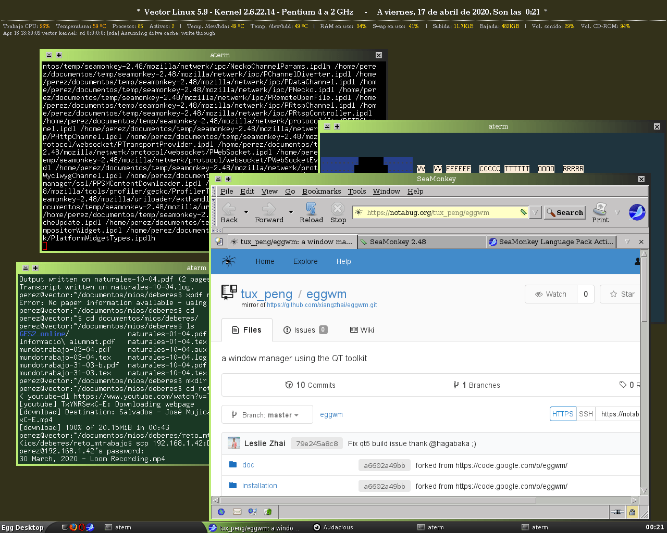
Task: Open the list-all-tabs dropdown
Action: (627, 242)
